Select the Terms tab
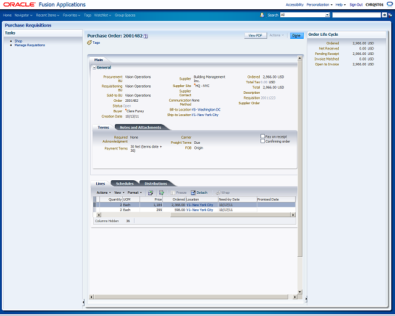 (103, 128)
